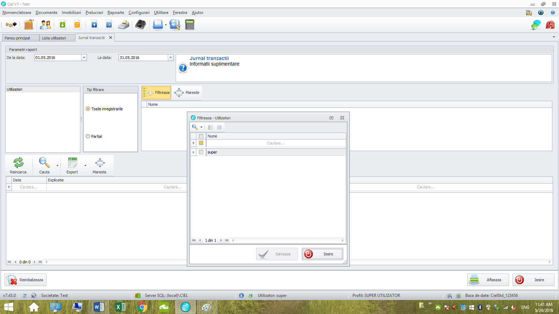Open the dropdown arrow next to Export
The height and width of the screenshot is (314, 559).
tap(85, 165)
